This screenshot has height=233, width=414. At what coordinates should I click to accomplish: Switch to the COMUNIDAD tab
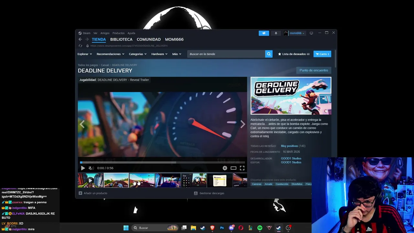(x=149, y=39)
